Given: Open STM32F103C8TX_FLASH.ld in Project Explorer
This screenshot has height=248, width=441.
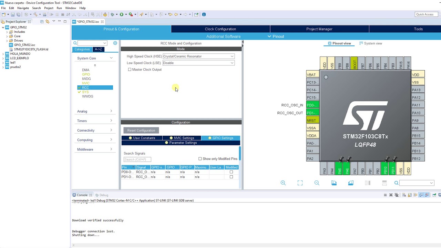Looking at the screenshot, I should pyautogui.click(x=31, y=49).
